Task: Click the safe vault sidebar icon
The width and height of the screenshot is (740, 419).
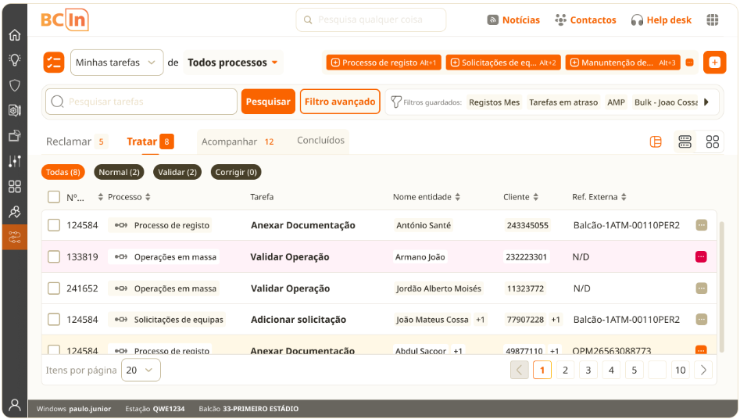Action: click(x=15, y=110)
